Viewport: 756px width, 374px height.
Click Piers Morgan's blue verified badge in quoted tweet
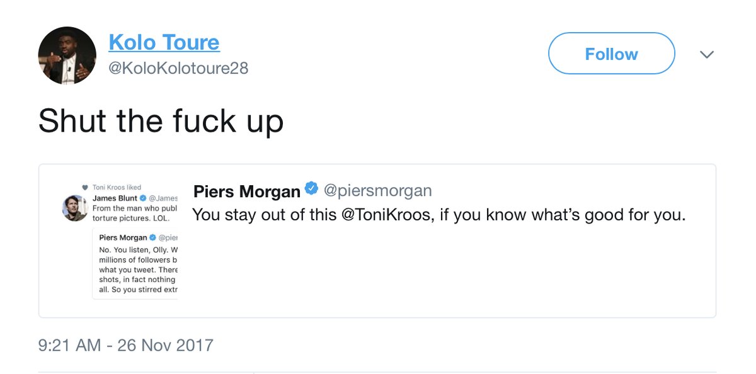312,188
